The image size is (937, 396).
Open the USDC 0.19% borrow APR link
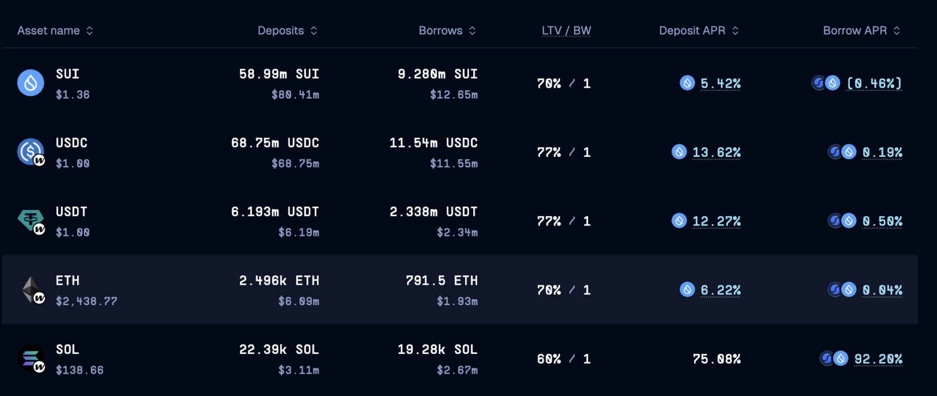pos(882,153)
